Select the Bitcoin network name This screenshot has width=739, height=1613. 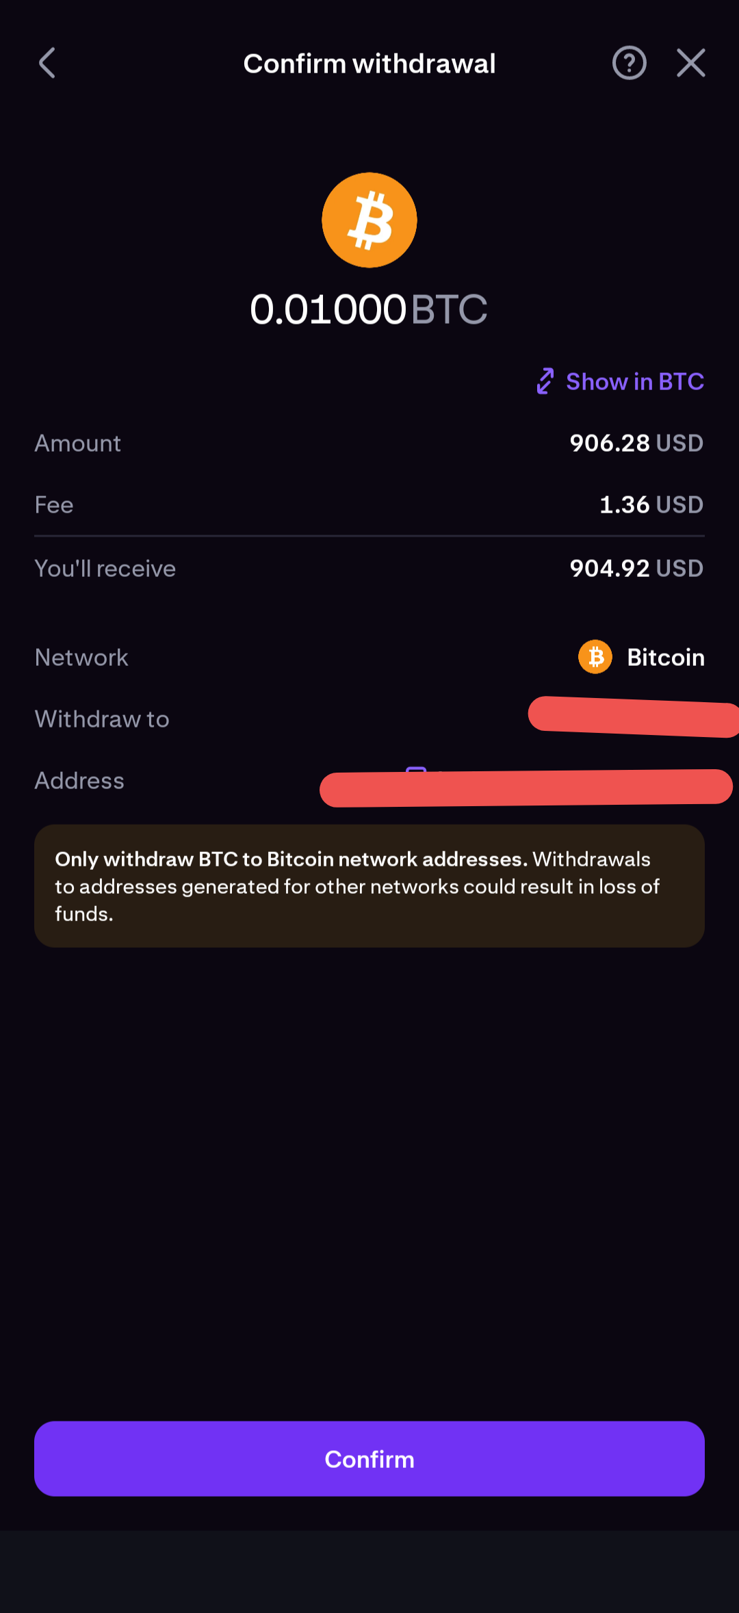[x=666, y=657]
